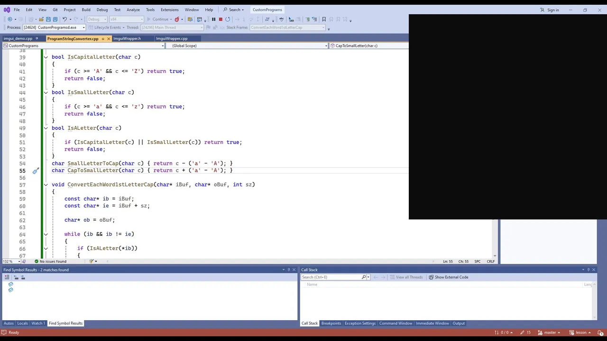The width and height of the screenshot is (607, 341).
Task: Click the pencil pending changes indicator showing 15
Action: pyautogui.click(x=525, y=332)
